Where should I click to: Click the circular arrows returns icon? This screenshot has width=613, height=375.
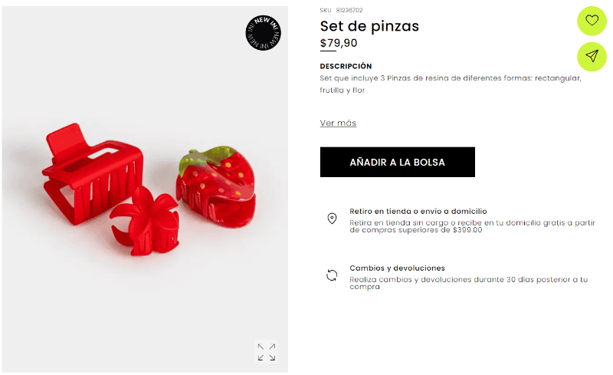click(x=332, y=275)
